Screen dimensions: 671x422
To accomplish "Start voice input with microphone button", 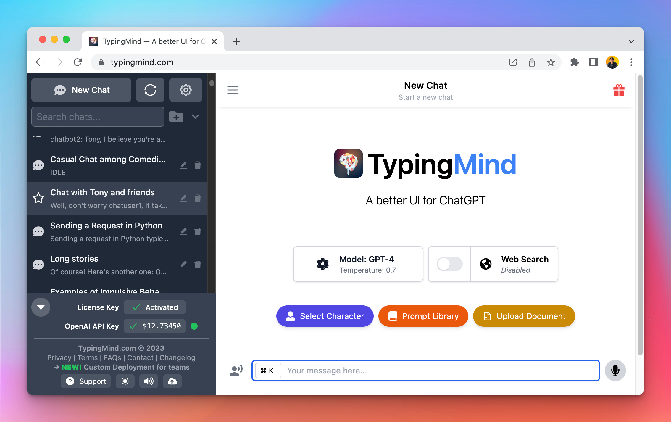I will tap(615, 371).
